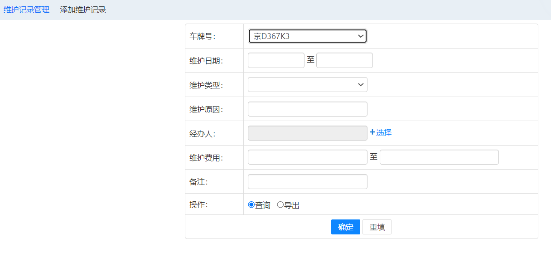The height and width of the screenshot is (253, 551).
Task: Click the 经办人 row label
Action: (202, 133)
